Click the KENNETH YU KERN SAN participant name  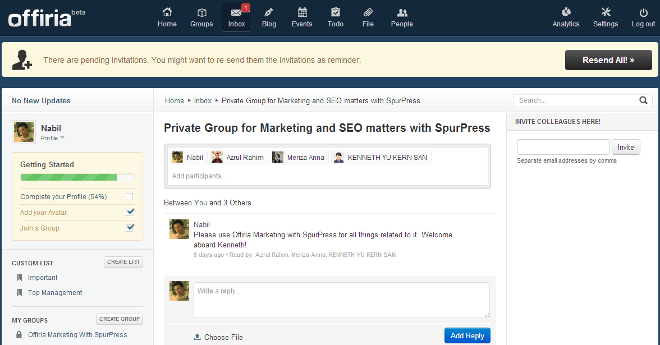[x=387, y=157]
